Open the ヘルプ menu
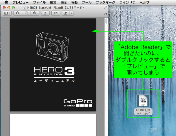Viewport: 176px width, 136px height. [x=145, y=2]
